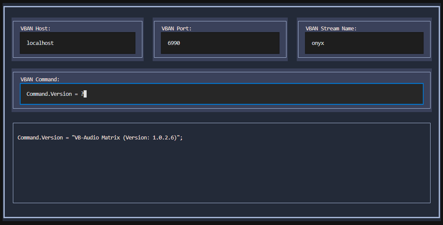The height and width of the screenshot is (225, 443).
Task: Place cursor on the "6990" port value
Action: pyautogui.click(x=174, y=43)
